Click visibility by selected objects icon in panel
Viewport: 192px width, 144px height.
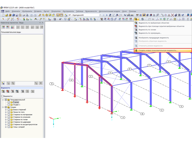(3, 91)
